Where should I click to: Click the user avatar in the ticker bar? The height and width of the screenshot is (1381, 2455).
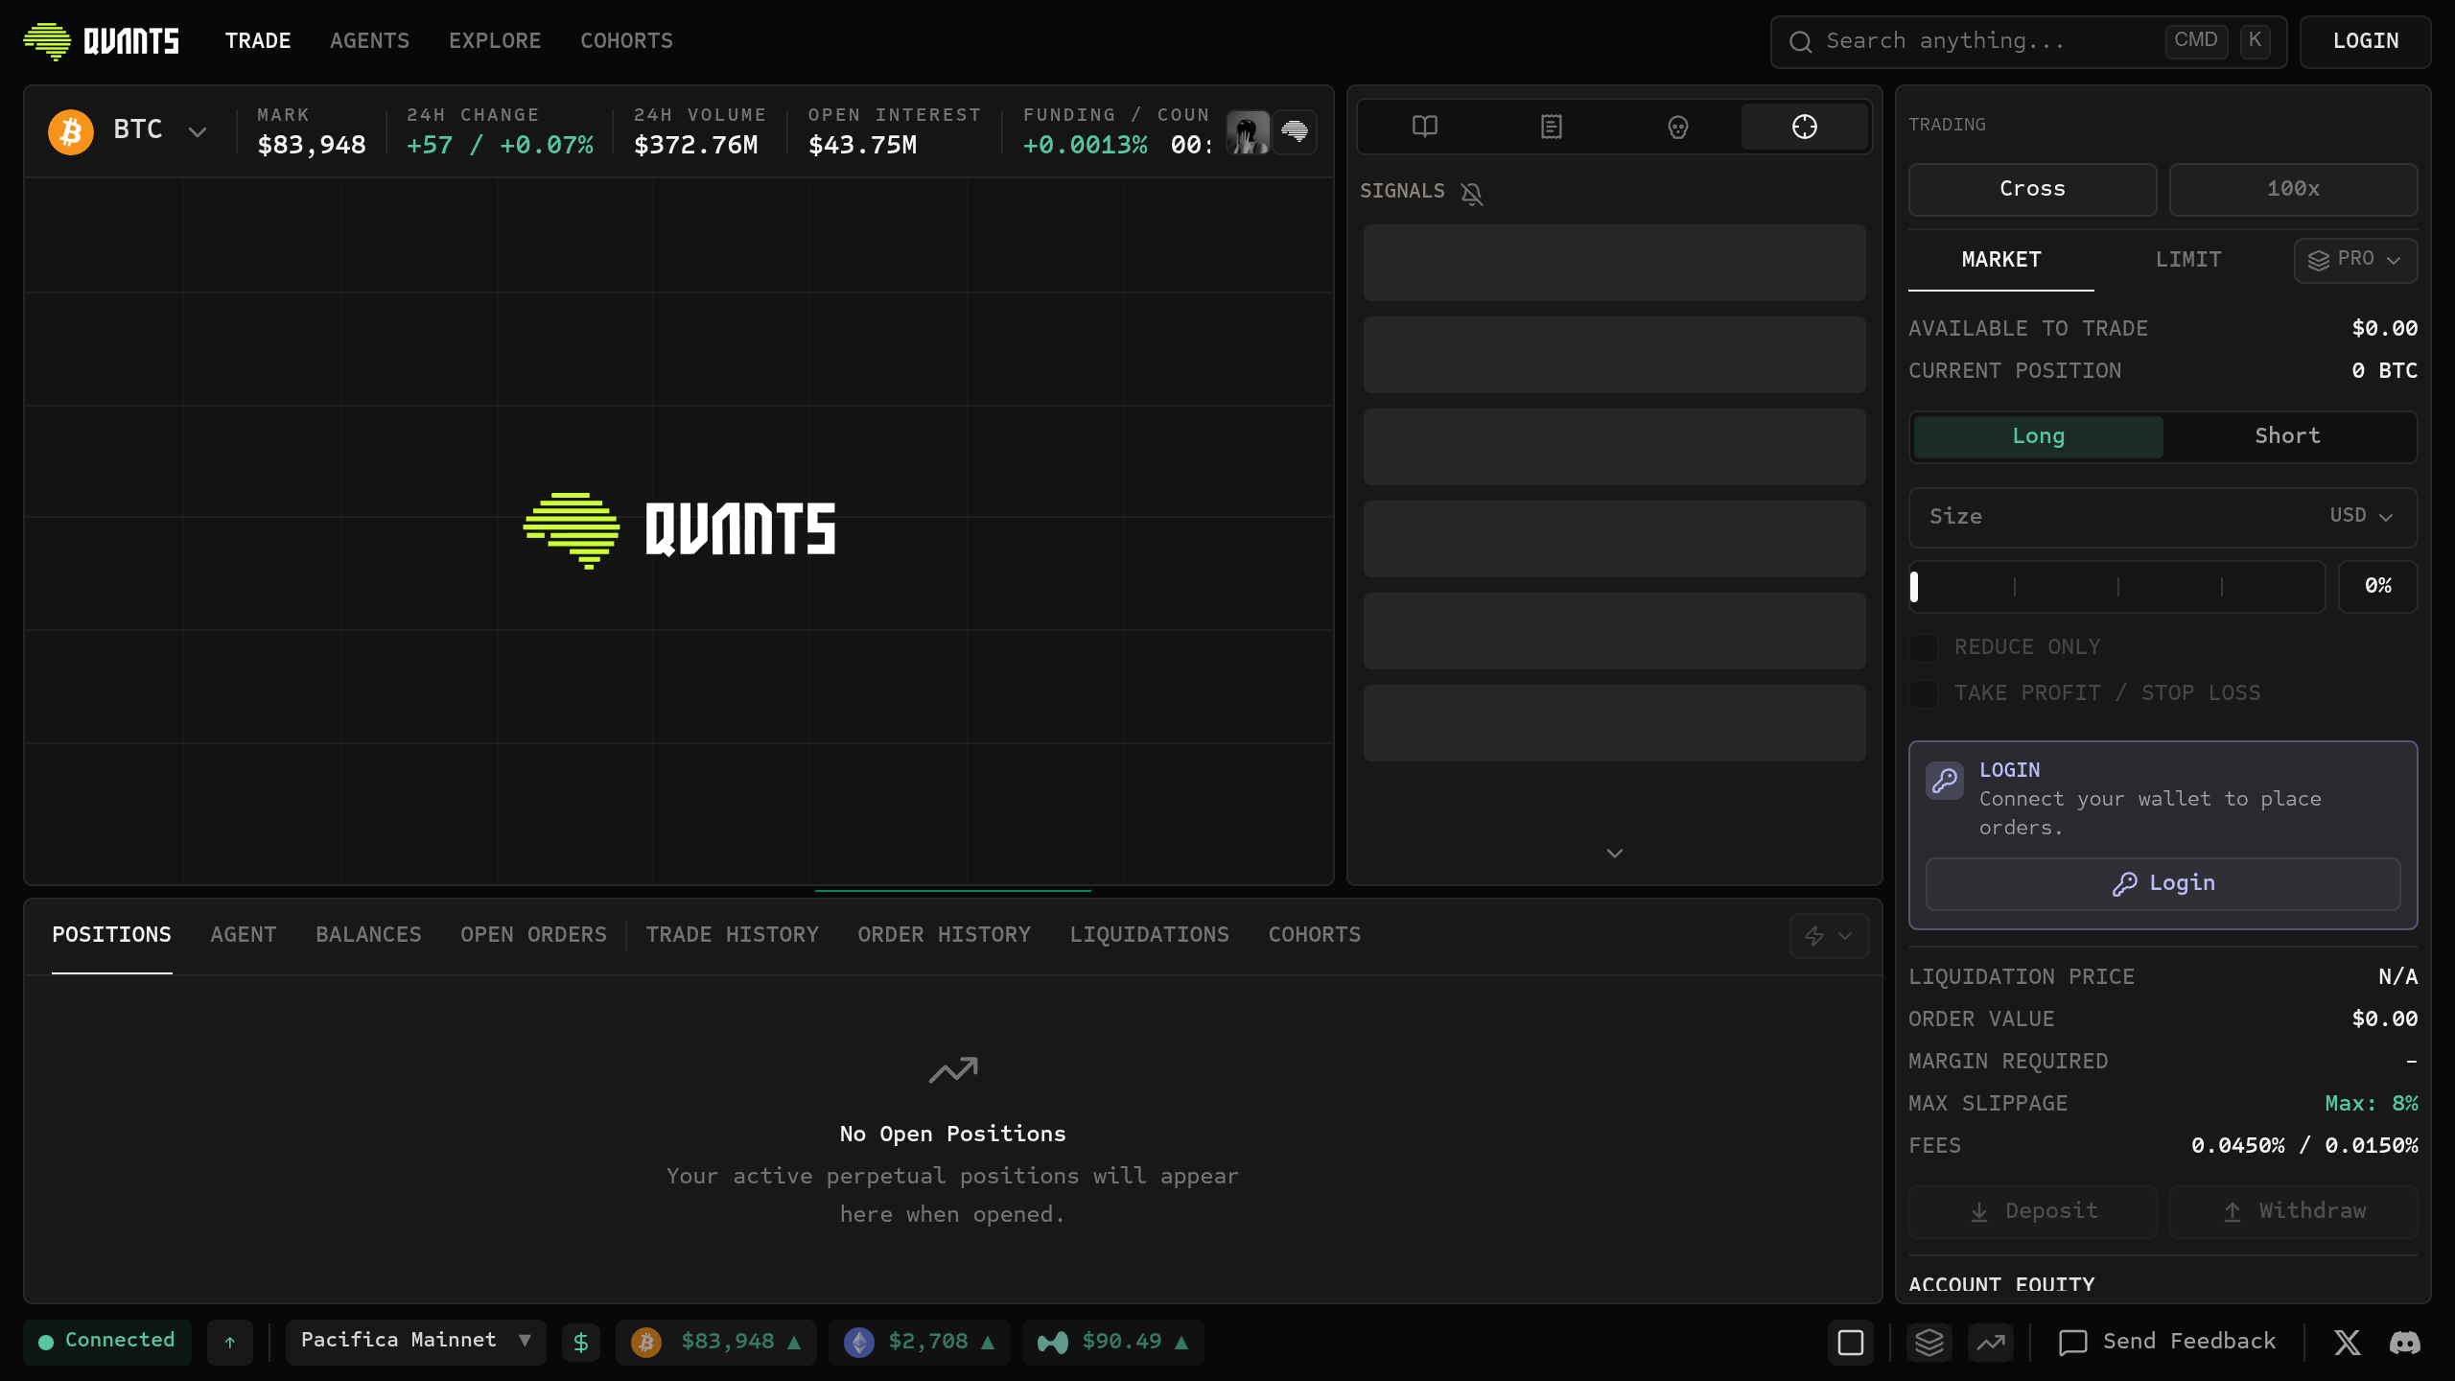point(1248,132)
